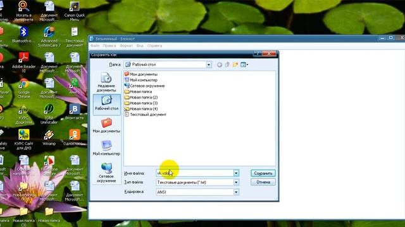This screenshot has width=405, height=227.
Task: Click the Up One Level folder icon
Action: click(227, 64)
